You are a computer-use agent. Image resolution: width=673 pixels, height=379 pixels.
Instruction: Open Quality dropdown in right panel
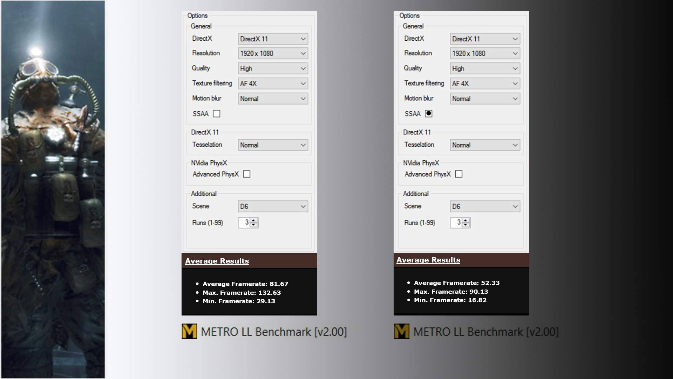click(x=485, y=68)
